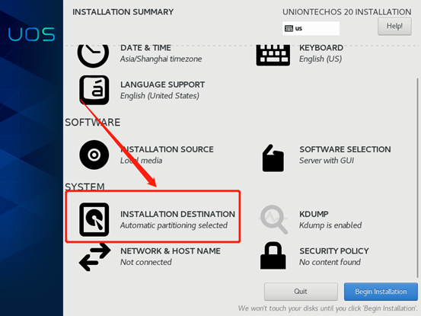Click the Keyboard layout icon
Image resolution: width=421 pixels, height=316 pixels.
coord(273,55)
